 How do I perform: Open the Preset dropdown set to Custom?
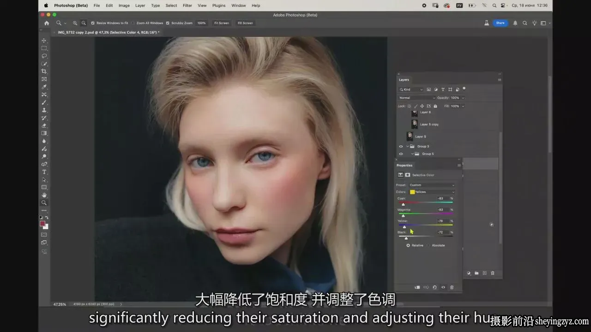432,185
